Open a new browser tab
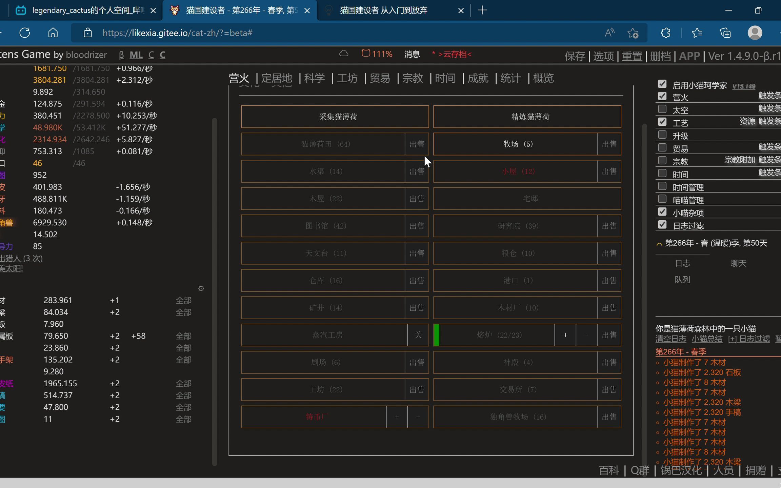The width and height of the screenshot is (781, 488). [x=482, y=10]
